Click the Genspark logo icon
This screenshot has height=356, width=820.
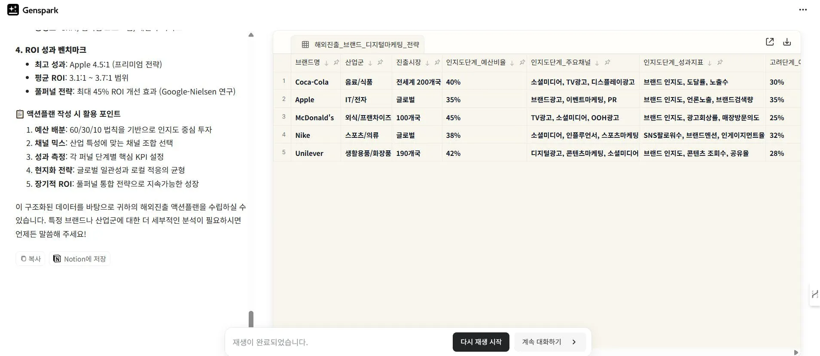pyautogui.click(x=13, y=10)
